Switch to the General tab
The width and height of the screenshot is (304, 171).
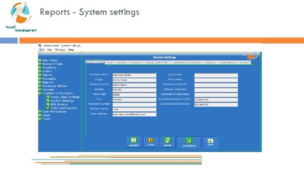click(136, 62)
